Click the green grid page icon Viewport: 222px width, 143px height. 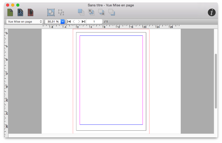tap(10, 12)
